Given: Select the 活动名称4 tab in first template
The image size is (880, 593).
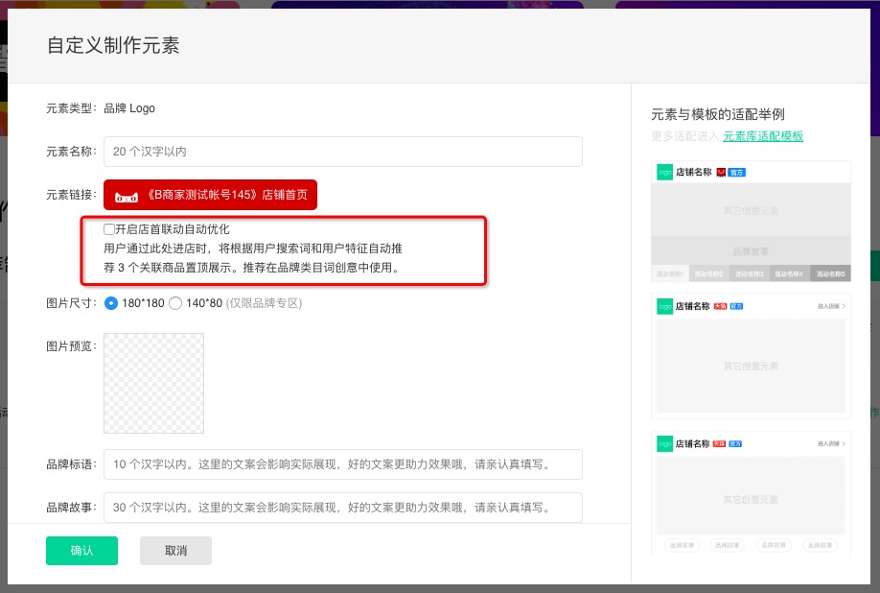Looking at the screenshot, I should [790, 273].
